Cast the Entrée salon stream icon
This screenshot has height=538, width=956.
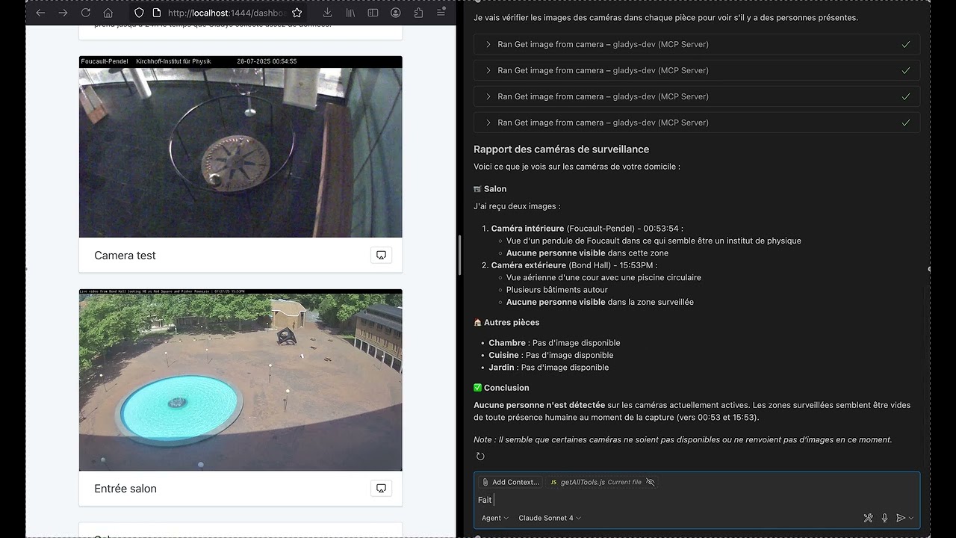tap(381, 488)
